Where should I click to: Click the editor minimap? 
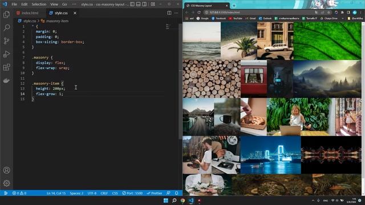172,27
